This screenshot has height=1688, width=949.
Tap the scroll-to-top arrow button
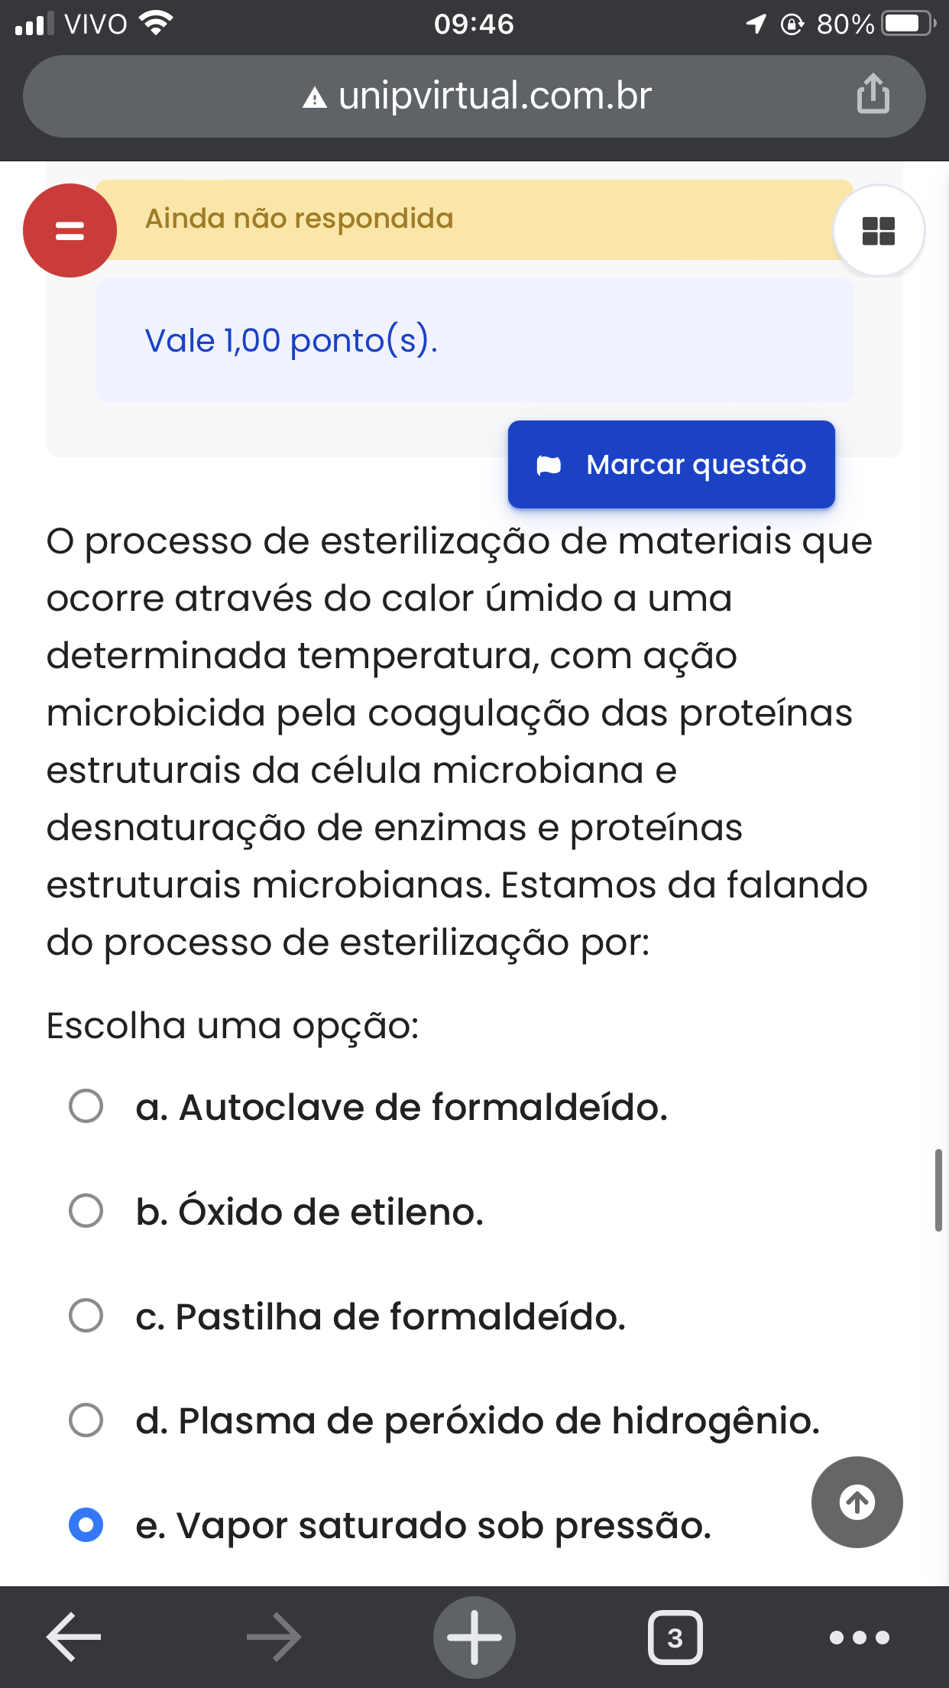(857, 1502)
